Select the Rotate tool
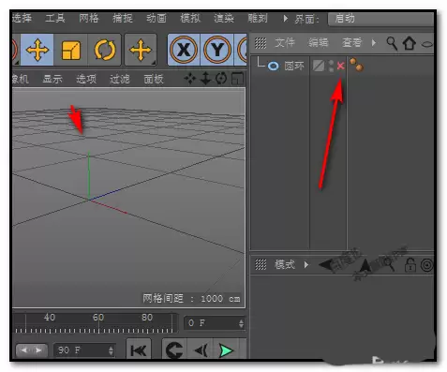The width and height of the screenshot is (447, 372). (x=105, y=50)
